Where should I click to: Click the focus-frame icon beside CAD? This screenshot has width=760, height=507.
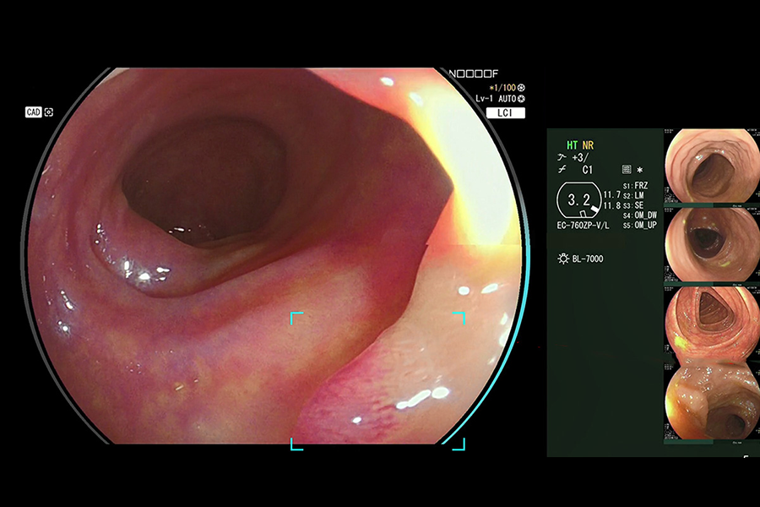tap(49, 112)
